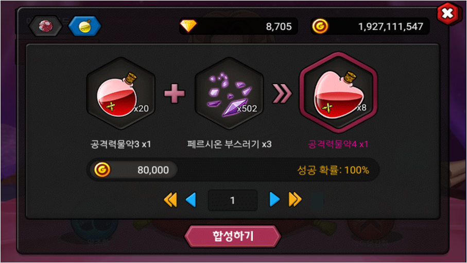Click the 공격력물약4 x1 pink label

[x=338, y=144]
